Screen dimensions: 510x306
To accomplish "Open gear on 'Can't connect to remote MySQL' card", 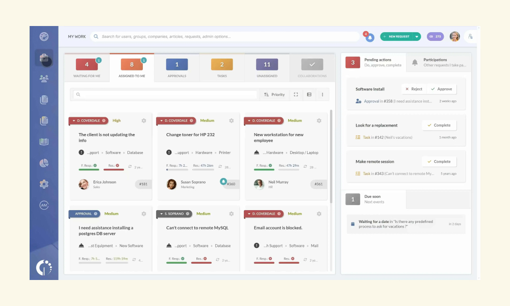I will (x=231, y=214).
